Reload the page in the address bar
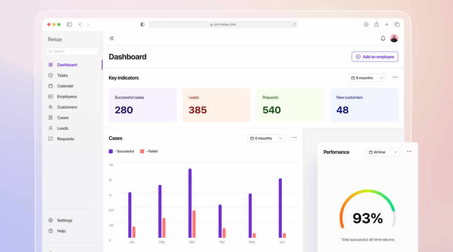This screenshot has width=453, height=252. [294, 24]
